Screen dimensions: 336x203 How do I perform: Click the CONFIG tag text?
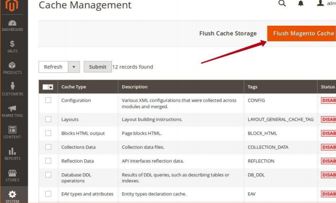[x=256, y=100]
